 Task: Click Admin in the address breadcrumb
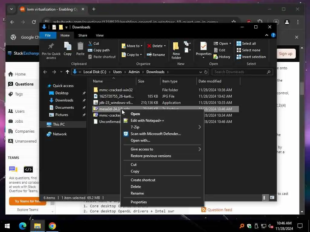(x=134, y=72)
